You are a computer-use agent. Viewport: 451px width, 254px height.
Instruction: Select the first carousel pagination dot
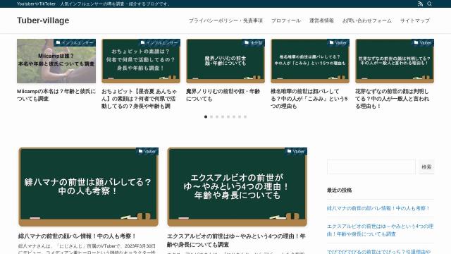[x=206, y=116]
